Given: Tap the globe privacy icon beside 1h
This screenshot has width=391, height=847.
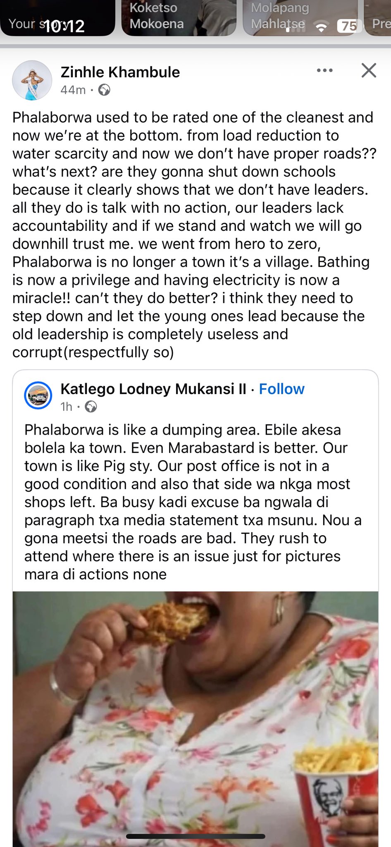Looking at the screenshot, I should pos(91,407).
